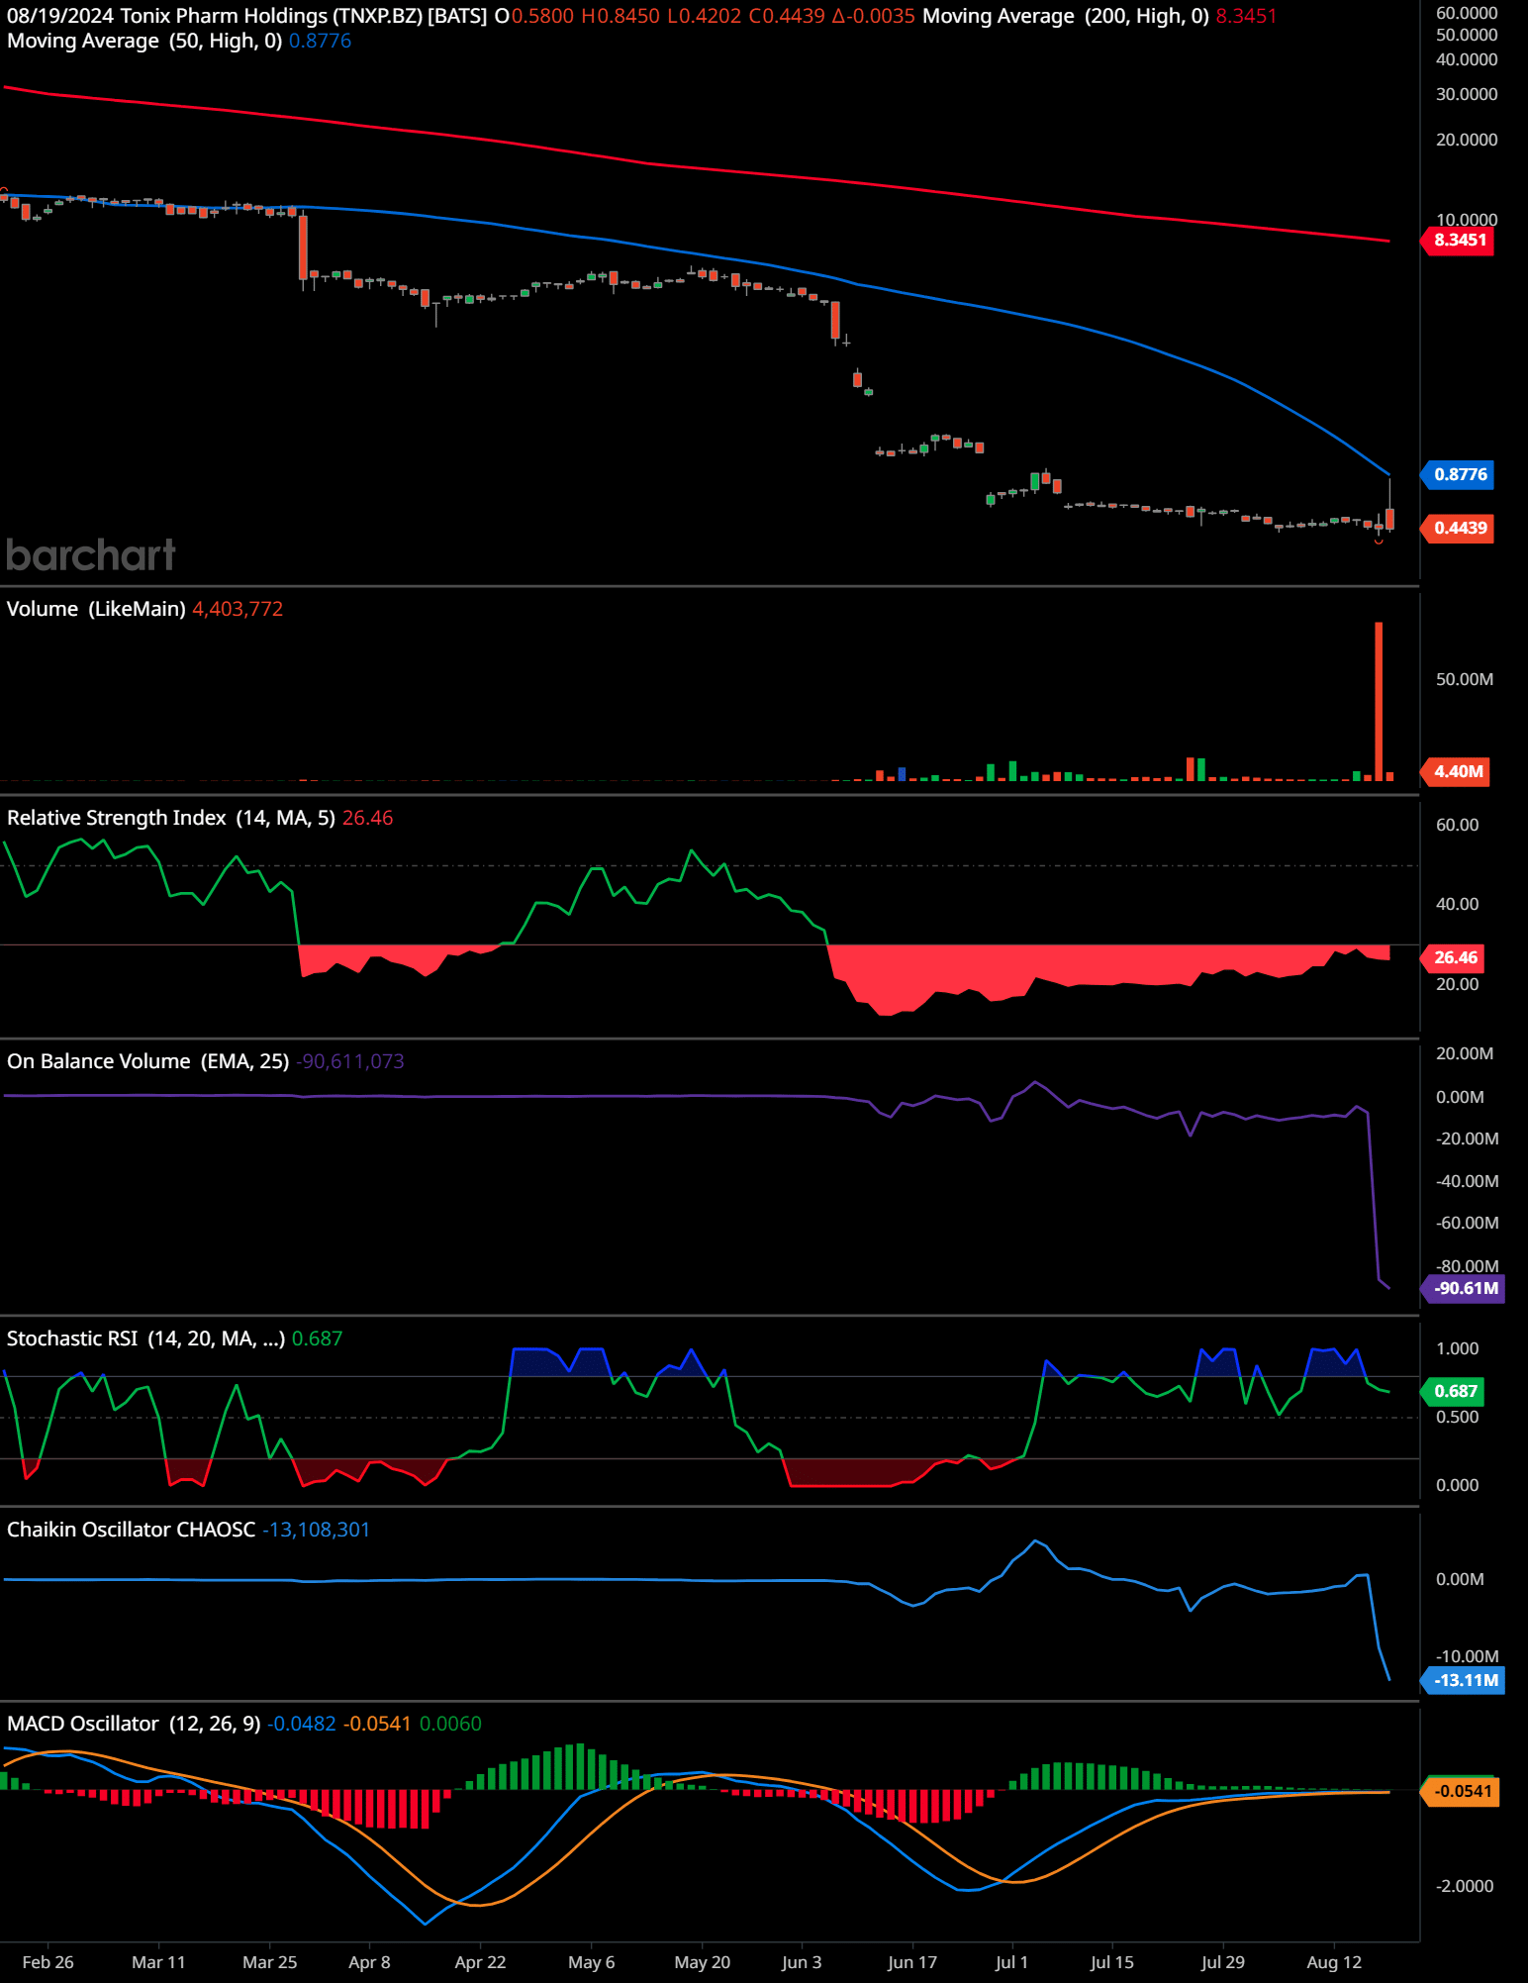The image size is (1528, 1983).
Task: Click the blue -13.11M Chaikin axis tag
Action: click(1464, 1680)
